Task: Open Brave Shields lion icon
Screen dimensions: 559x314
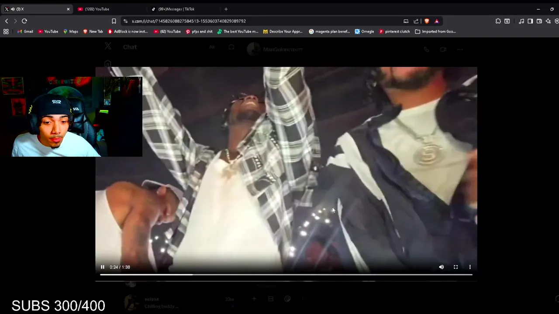Action: 427,21
